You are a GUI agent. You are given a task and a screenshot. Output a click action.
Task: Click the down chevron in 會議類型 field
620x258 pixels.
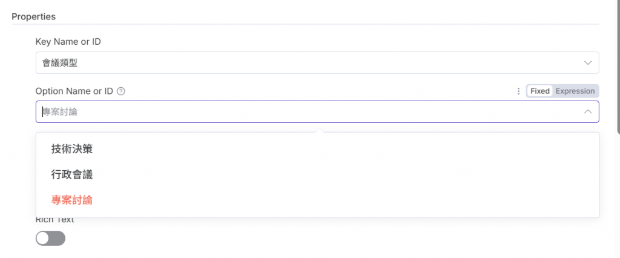(x=587, y=63)
